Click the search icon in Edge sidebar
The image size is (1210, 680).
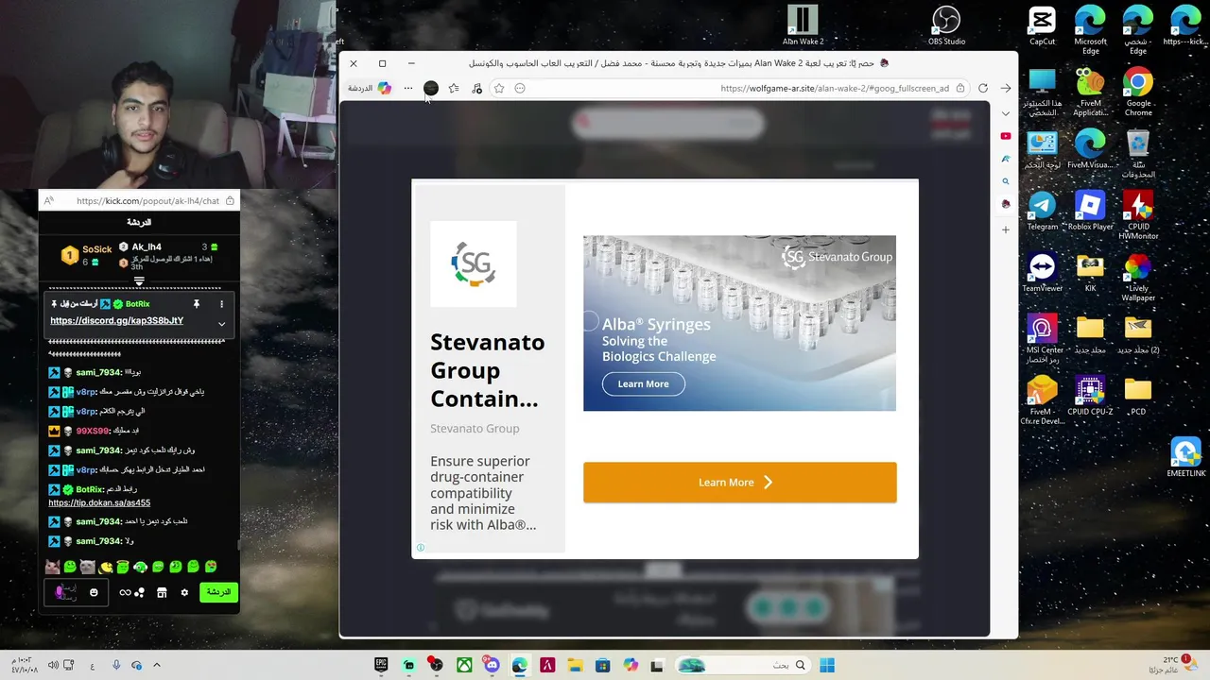tap(1006, 181)
